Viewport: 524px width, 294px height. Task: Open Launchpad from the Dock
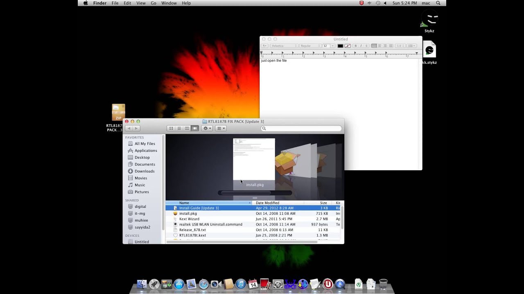(154, 284)
